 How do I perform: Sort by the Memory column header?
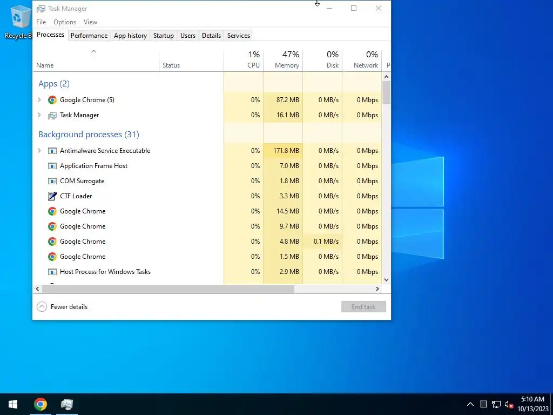click(x=283, y=60)
